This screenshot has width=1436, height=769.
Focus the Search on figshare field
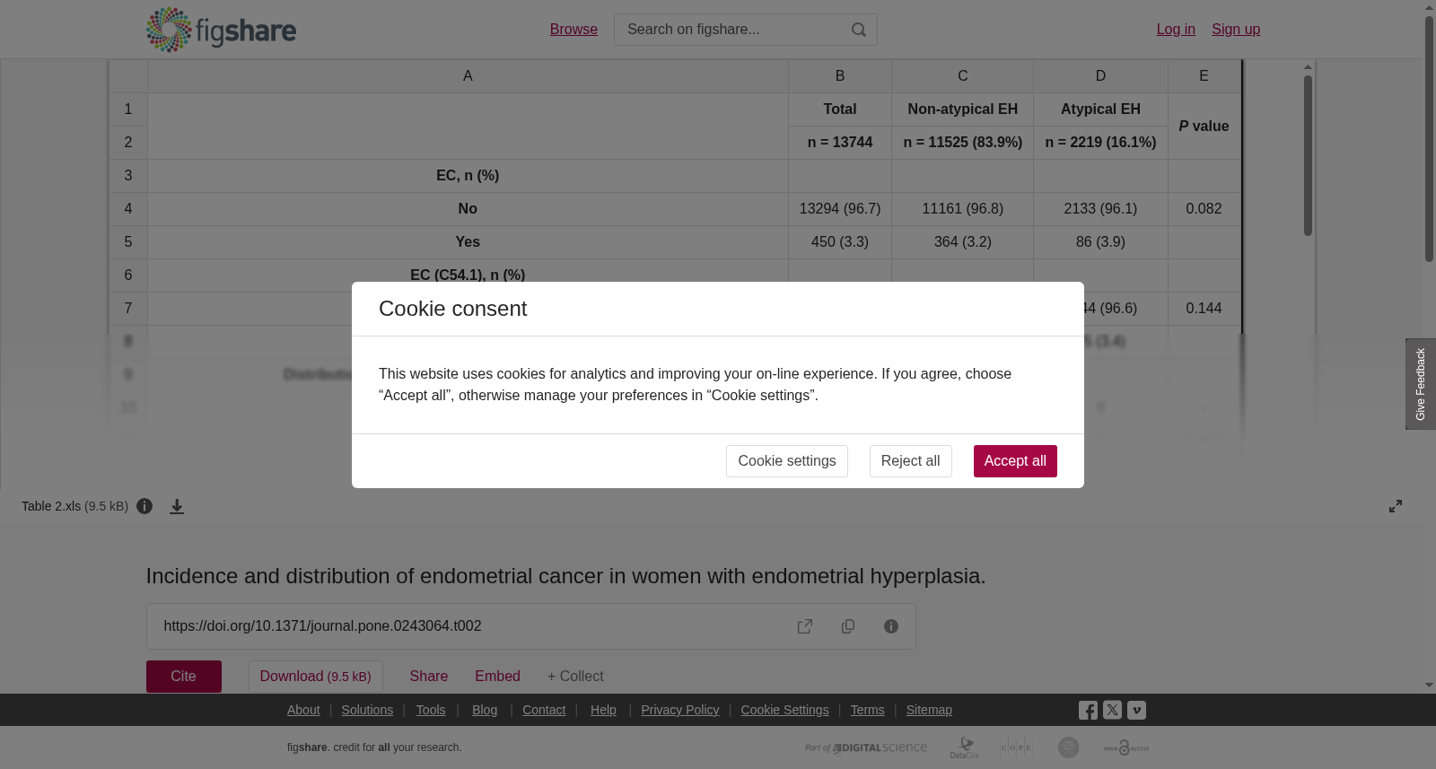(x=731, y=30)
